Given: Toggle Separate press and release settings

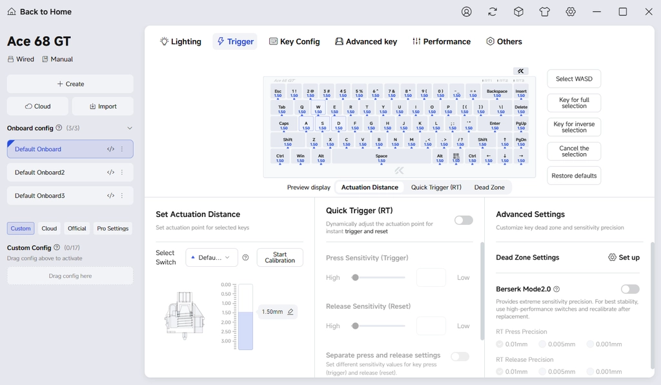Looking at the screenshot, I should pyautogui.click(x=460, y=357).
